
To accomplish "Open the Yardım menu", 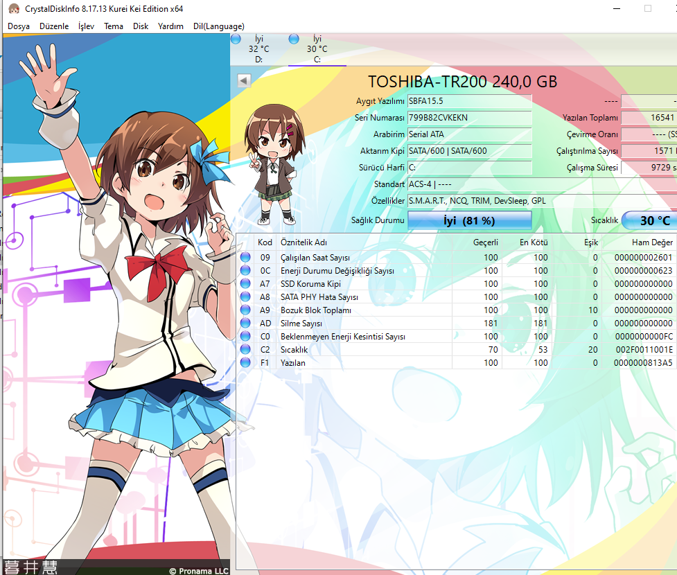I will (x=170, y=26).
